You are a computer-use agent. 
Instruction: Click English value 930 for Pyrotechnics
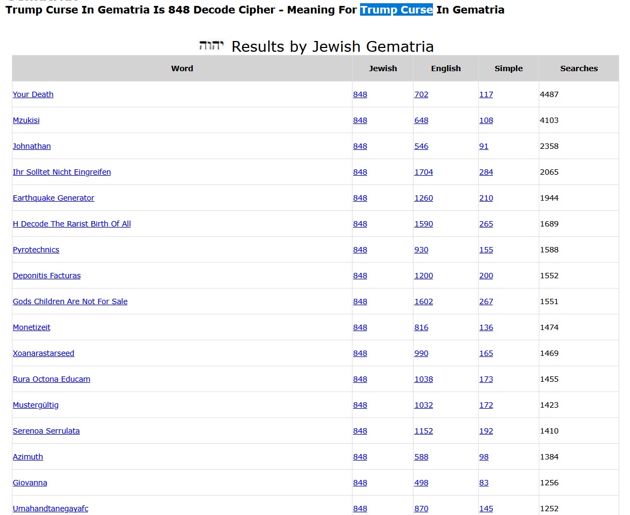coord(421,250)
